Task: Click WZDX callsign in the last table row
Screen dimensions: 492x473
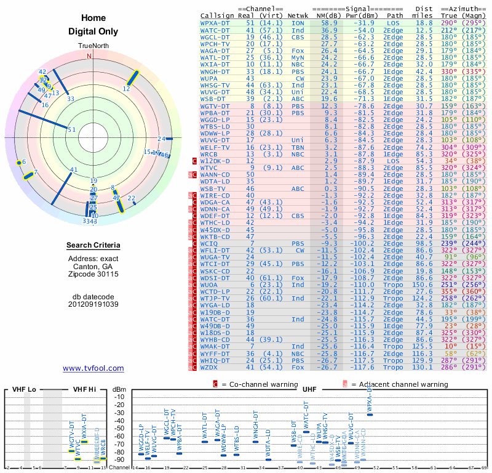Action: coord(208,367)
